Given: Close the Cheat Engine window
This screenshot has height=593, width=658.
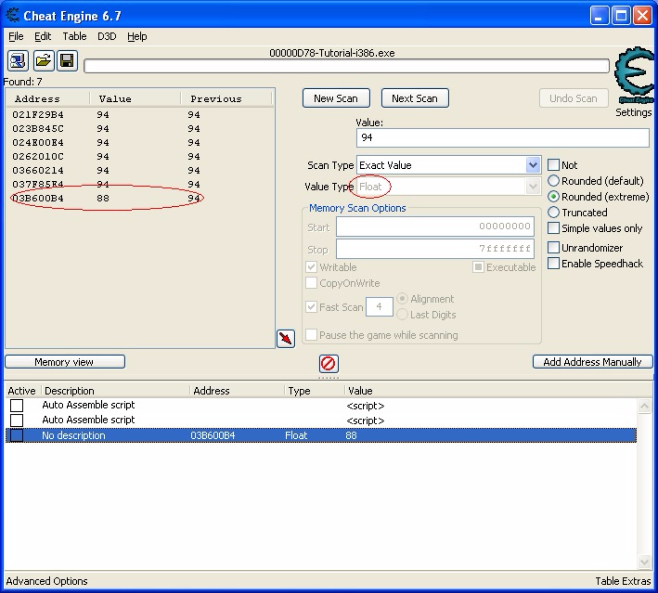Looking at the screenshot, I should 643,15.
